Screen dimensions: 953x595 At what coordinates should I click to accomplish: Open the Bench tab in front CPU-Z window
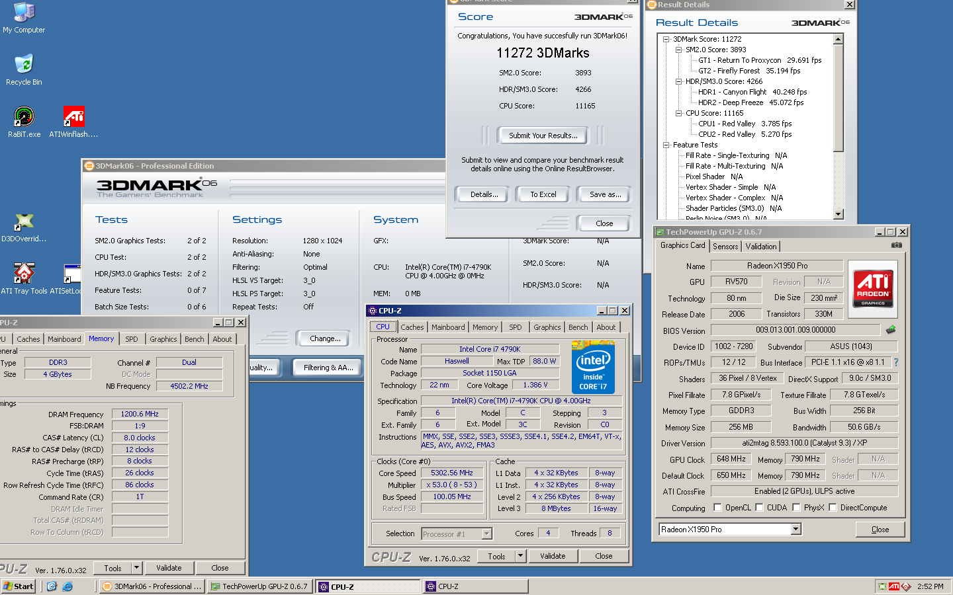(x=578, y=327)
